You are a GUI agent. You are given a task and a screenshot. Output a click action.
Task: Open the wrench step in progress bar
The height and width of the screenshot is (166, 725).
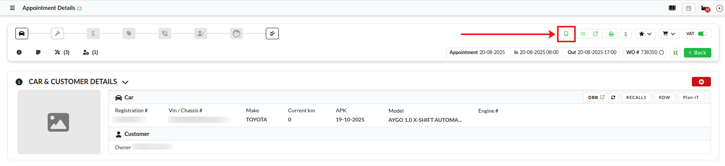click(x=57, y=34)
